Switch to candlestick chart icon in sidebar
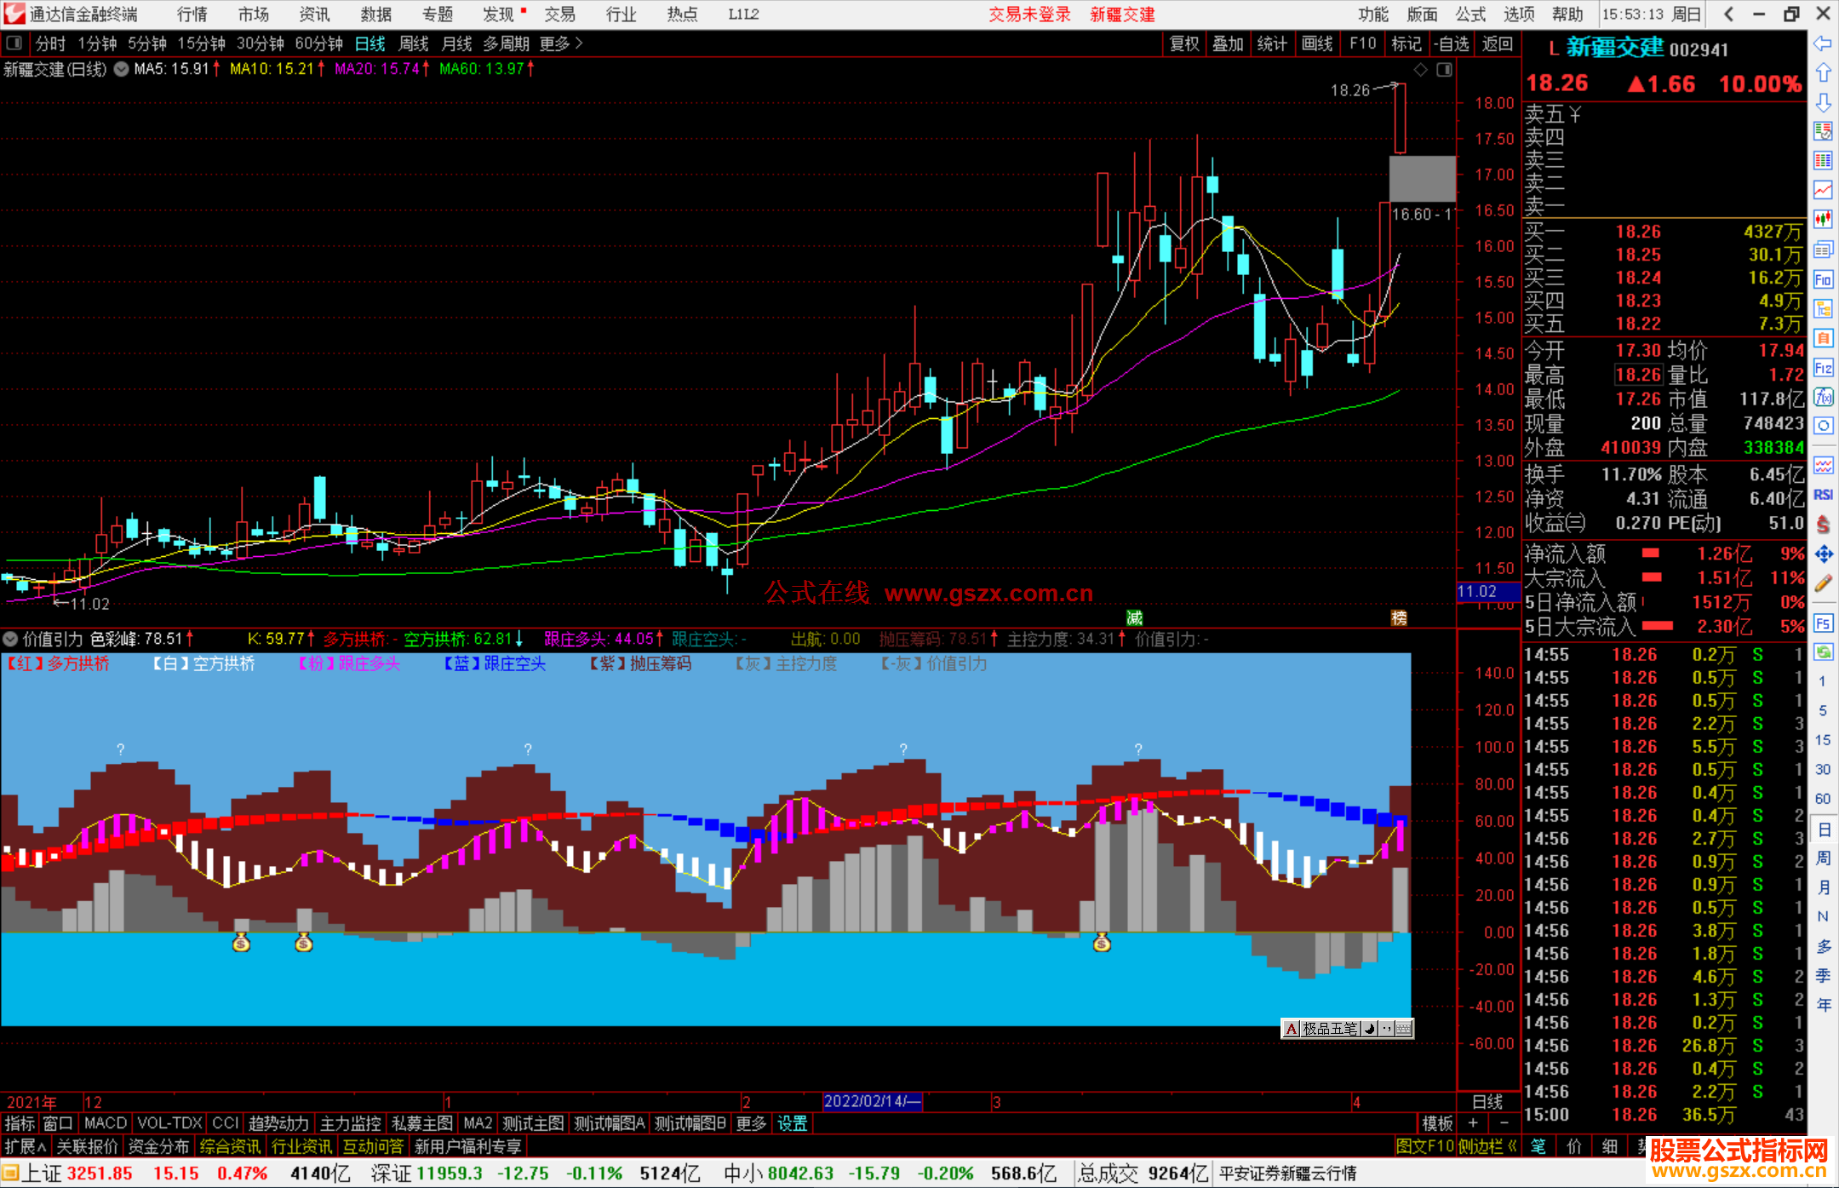1839x1188 pixels. click(x=1823, y=220)
